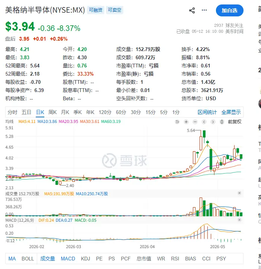Close the 成交量 volume panel
The width and height of the screenshot is (261, 269).
239,193
